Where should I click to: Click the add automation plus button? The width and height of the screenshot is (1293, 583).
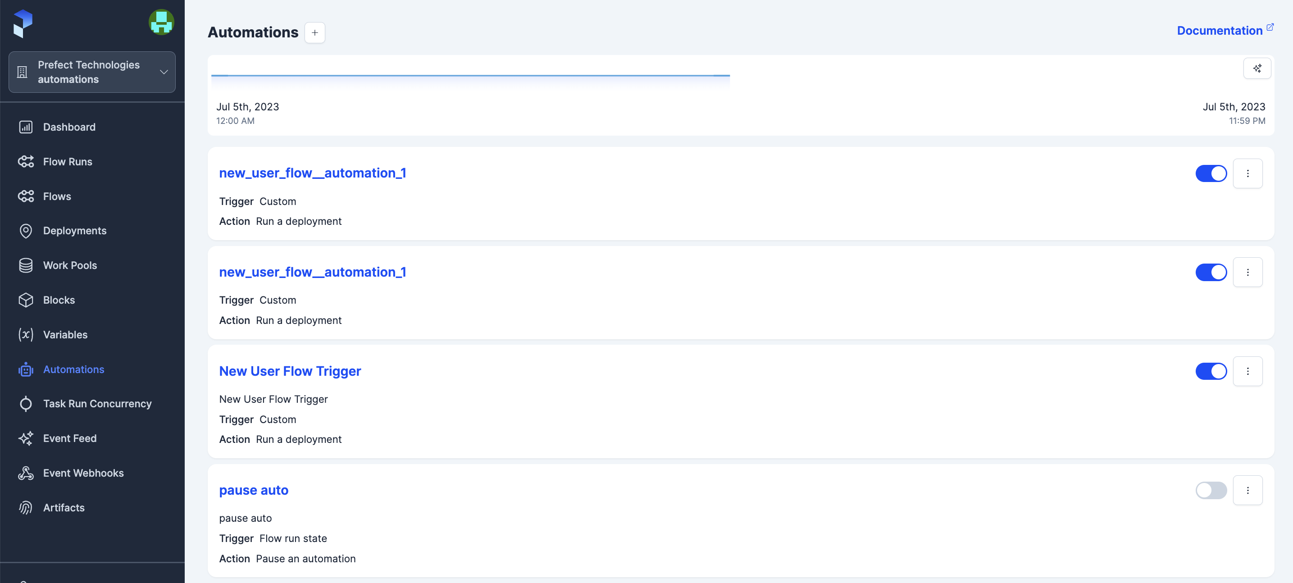[x=315, y=32]
